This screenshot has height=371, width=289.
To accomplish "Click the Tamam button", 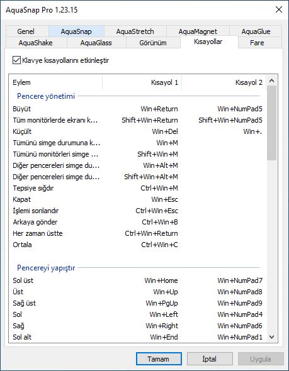I will point(159,359).
